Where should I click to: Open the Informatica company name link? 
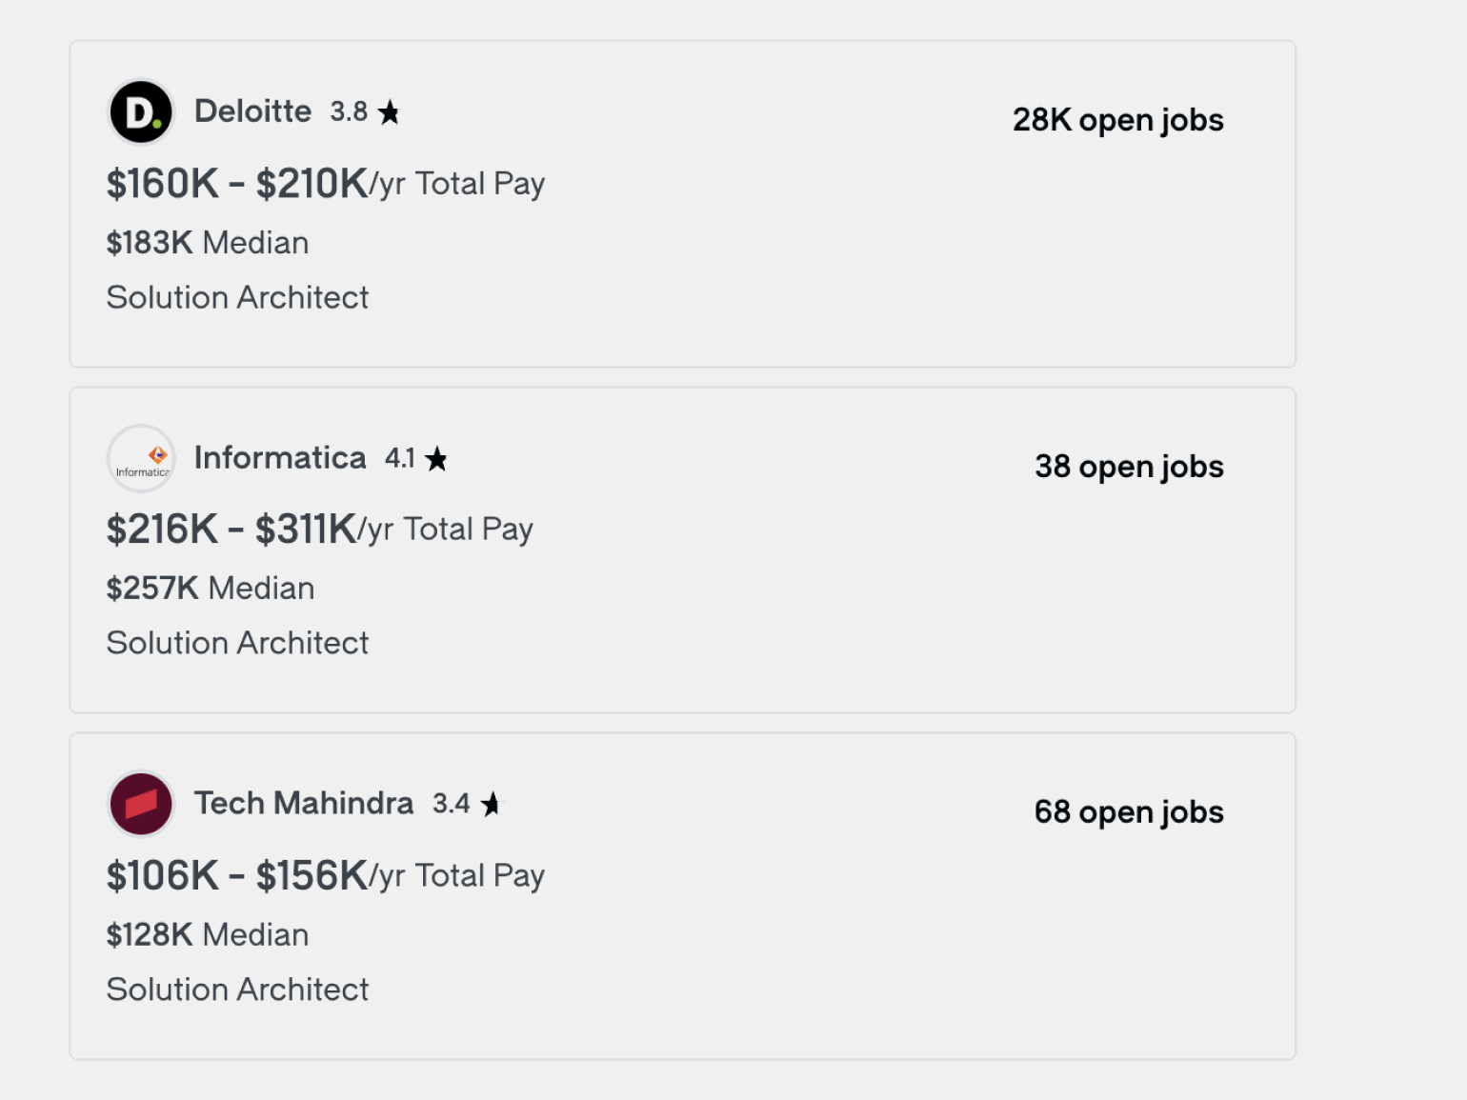[x=280, y=458]
